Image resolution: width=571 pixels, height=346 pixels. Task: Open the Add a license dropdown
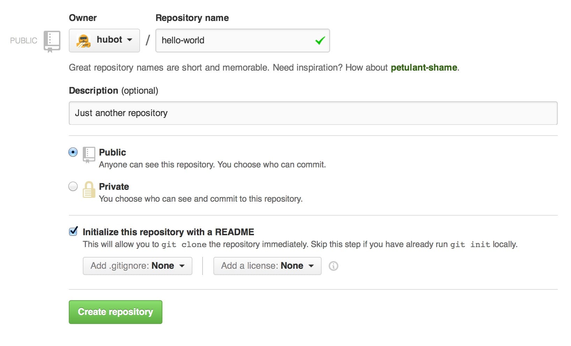click(267, 266)
